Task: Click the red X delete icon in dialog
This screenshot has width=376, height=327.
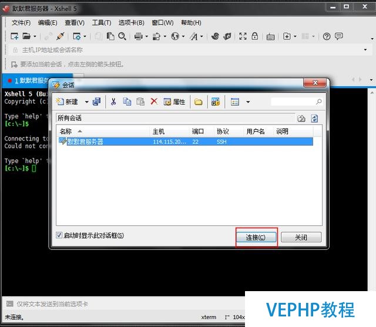Action: (x=154, y=102)
